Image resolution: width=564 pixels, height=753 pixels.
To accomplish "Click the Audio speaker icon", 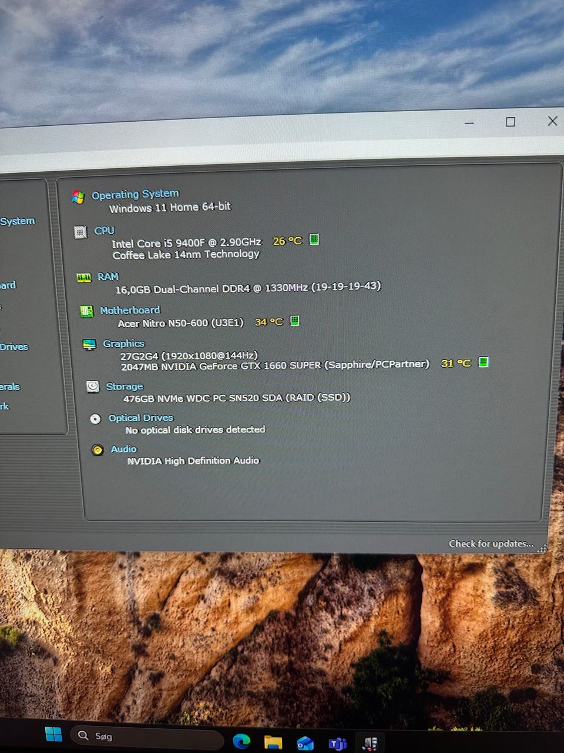I will click(98, 450).
